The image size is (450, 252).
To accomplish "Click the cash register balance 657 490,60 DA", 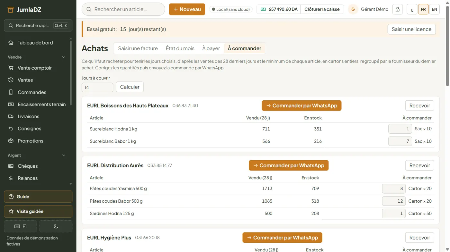I will (x=279, y=9).
